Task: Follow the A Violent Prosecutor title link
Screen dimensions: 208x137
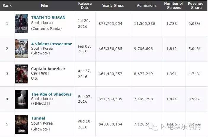Action: (x=51, y=44)
